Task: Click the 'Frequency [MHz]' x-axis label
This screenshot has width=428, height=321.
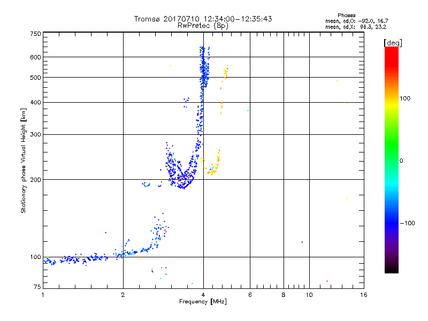Action: tap(203, 301)
